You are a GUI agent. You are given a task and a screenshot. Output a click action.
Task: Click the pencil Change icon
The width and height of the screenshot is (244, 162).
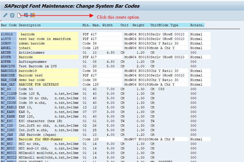click(x=5, y=15)
